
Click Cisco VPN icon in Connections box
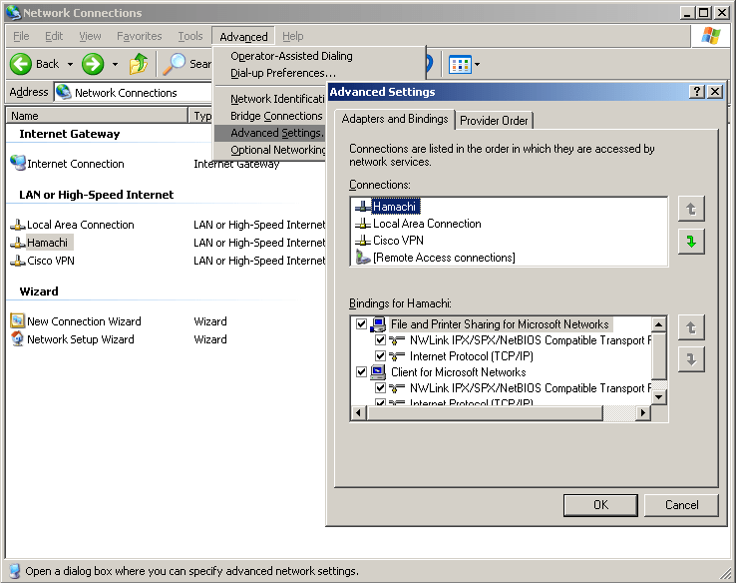pos(363,240)
